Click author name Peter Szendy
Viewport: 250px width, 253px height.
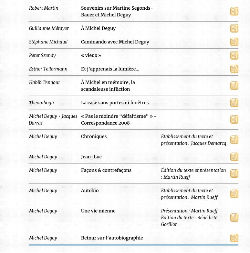42,55
